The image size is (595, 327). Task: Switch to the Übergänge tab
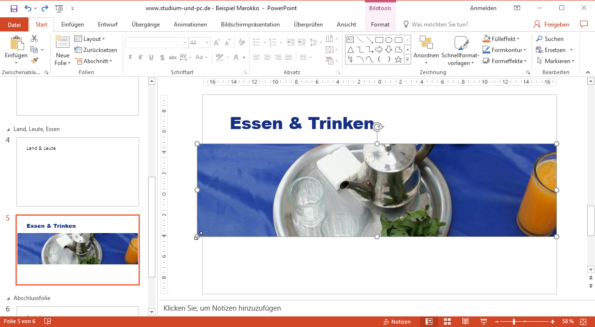click(x=146, y=25)
